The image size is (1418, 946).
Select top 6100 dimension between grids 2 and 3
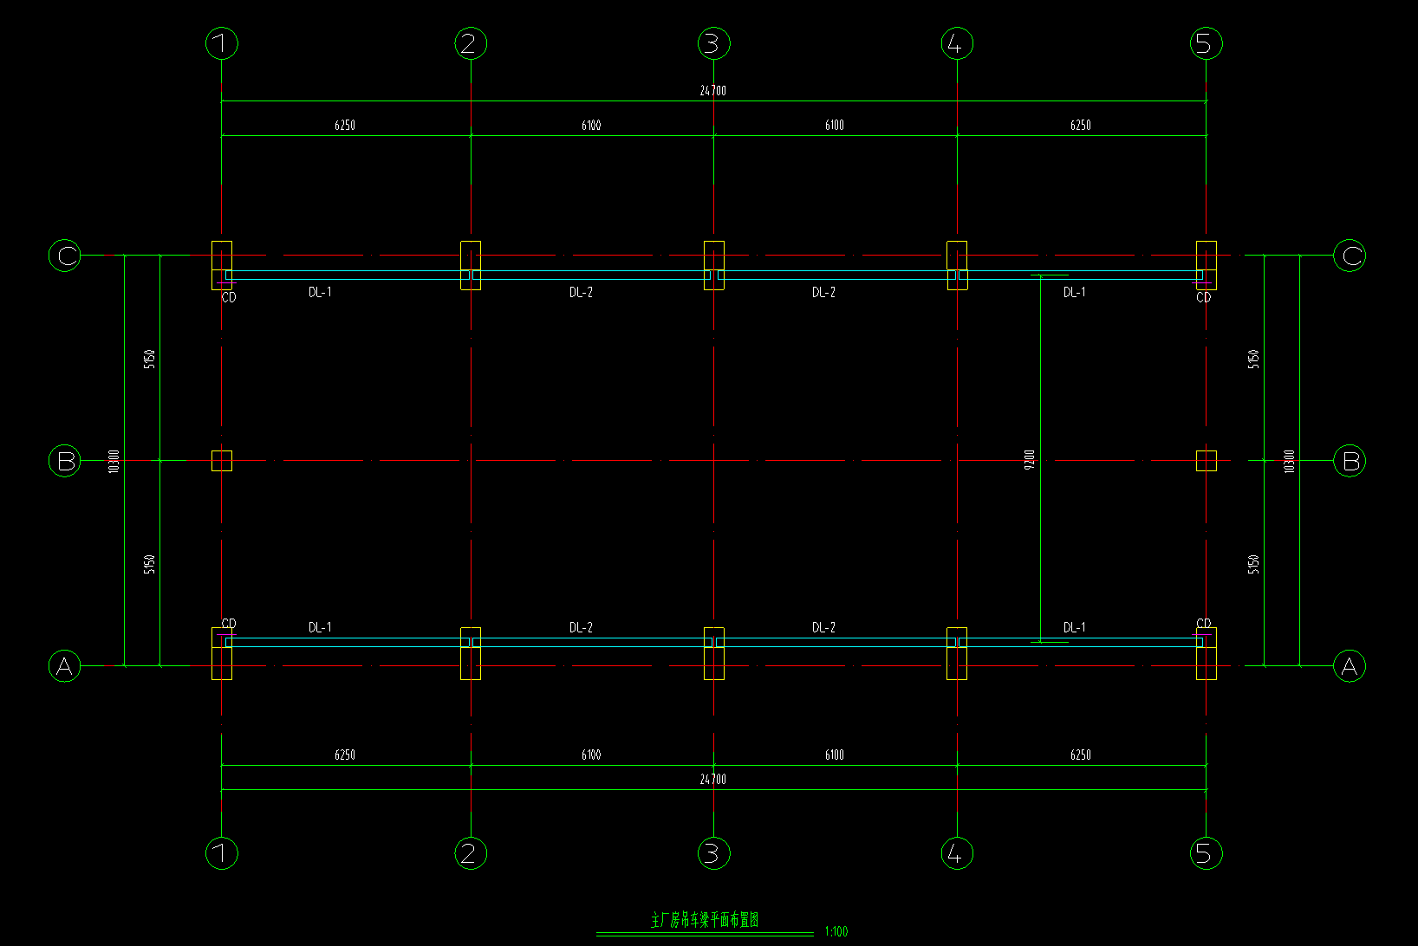[591, 126]
